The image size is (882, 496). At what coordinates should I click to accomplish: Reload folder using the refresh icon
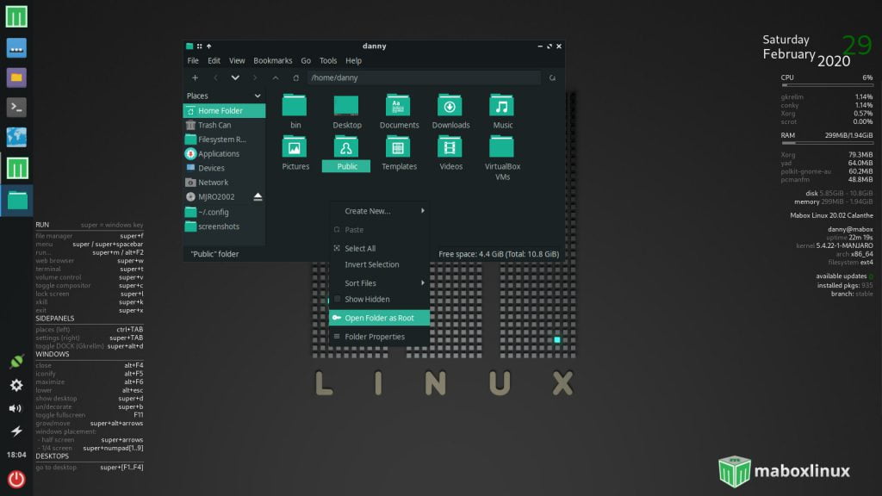point(550,77)
